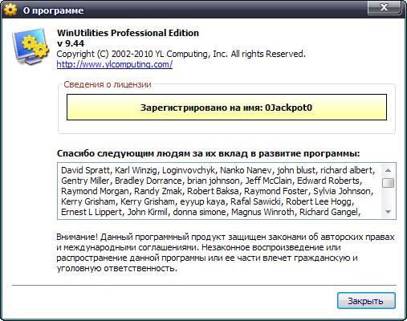Click the contributors list scroll up arrow
This screenshot has height=321, width=407.
[x=388, y=170]
